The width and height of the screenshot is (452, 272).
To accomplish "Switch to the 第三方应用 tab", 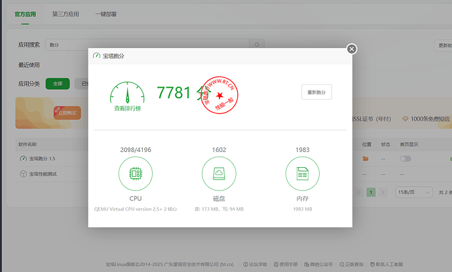I will click(x=66, y=14).
